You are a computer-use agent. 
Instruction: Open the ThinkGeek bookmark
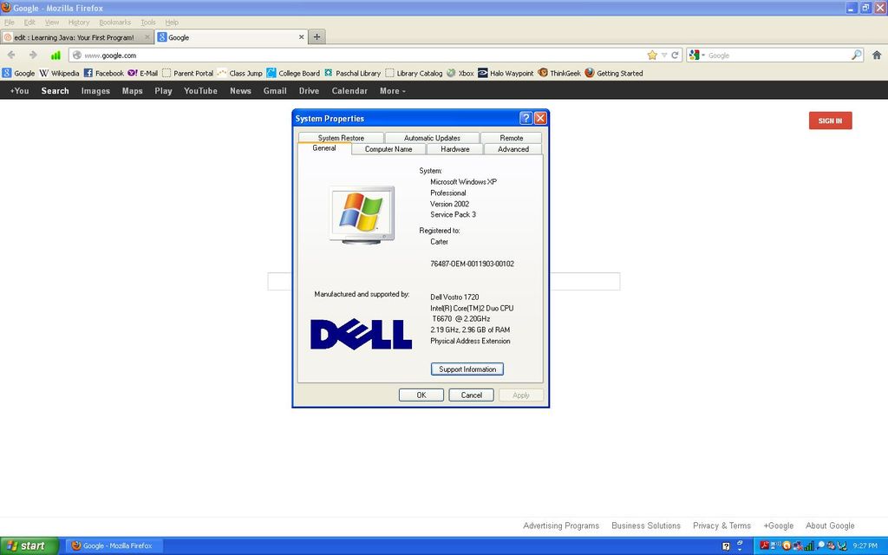click(559, 73)
